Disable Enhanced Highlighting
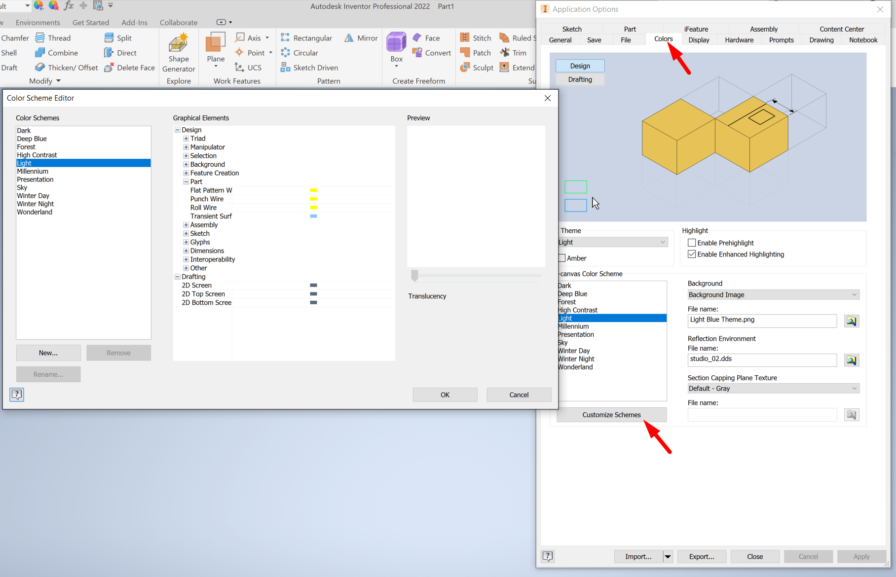 tap(692, 254)
